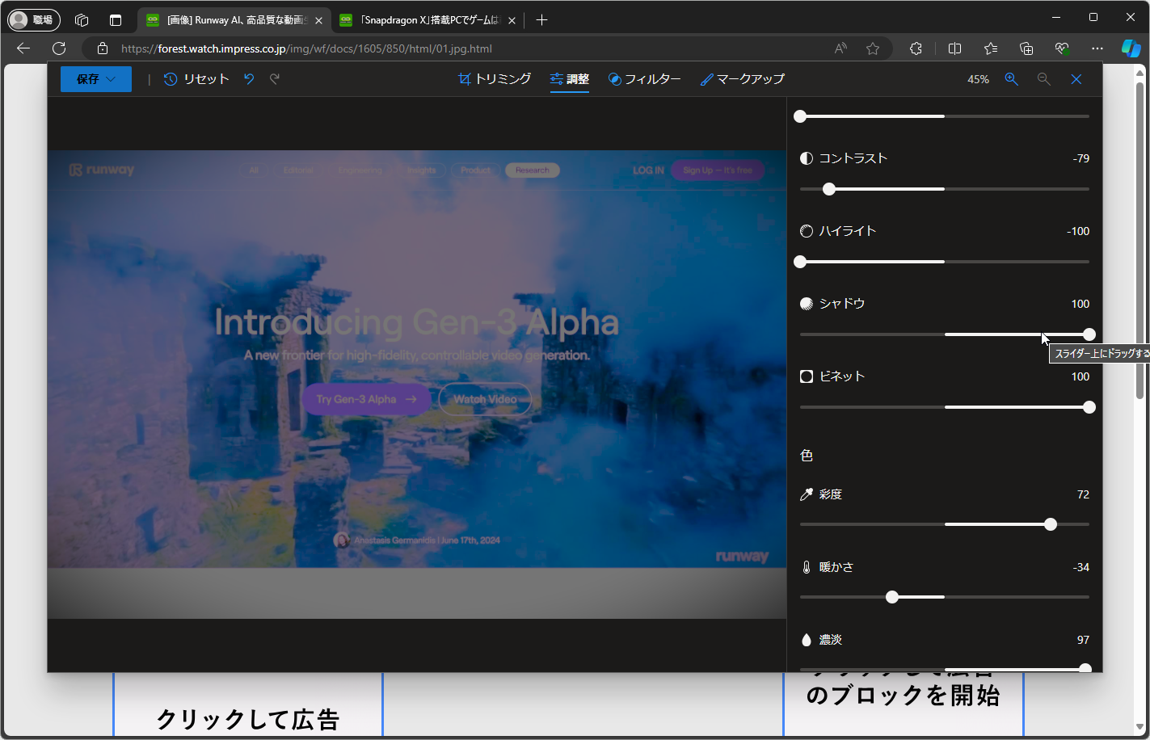1150x740 pixels.
Task: Open the tab actions menu icon
Action: coord(116,20)
